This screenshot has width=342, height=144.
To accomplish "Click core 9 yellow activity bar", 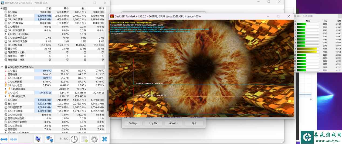I will 307,52.
